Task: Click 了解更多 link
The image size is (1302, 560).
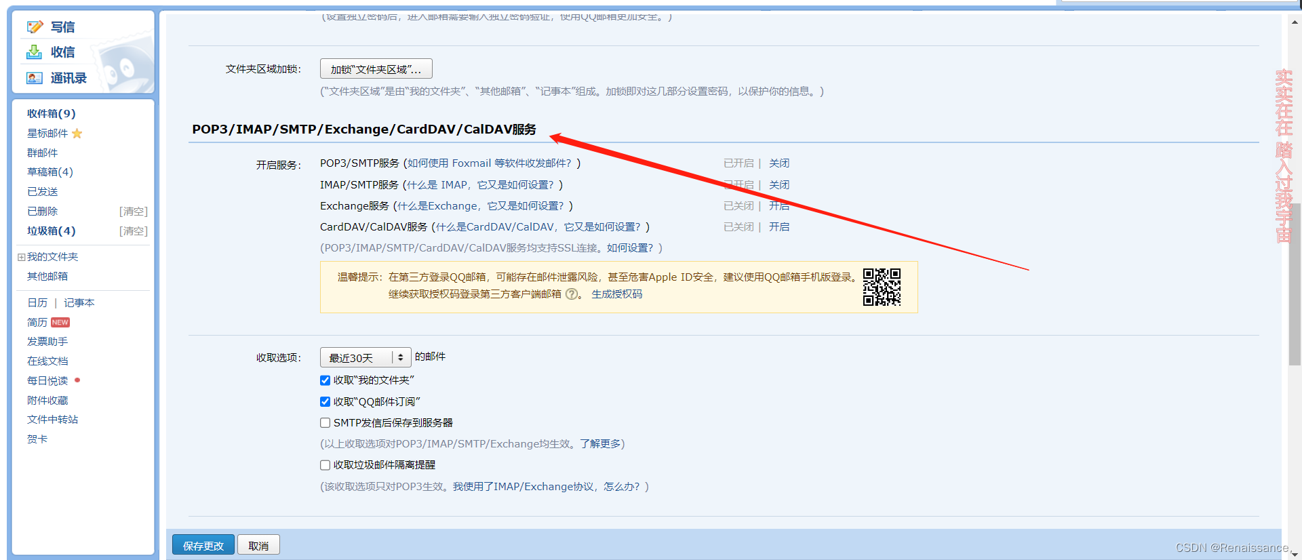Action: (x=600, y=444)
